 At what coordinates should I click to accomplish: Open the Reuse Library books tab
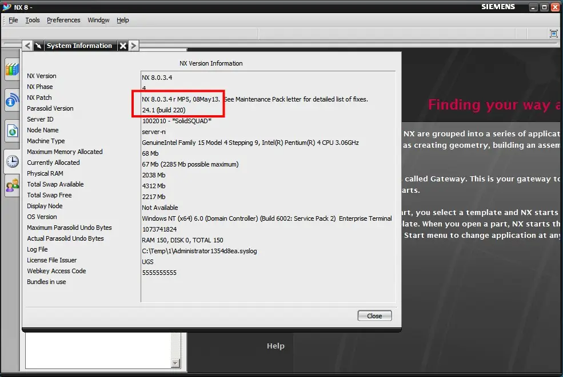[12, 69]
